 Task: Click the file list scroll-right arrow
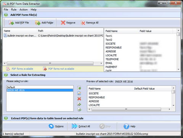(101, 63)
